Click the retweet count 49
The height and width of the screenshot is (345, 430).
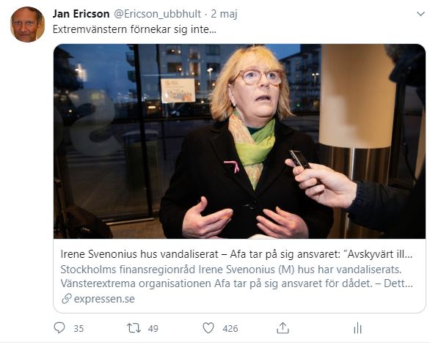pos(153,328)
